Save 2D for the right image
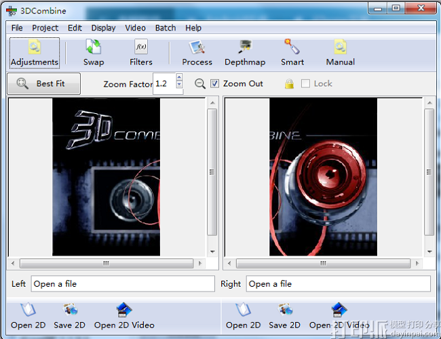Image resolution: width=441 pixels, height=339 pixels. [x=284, y=316]
